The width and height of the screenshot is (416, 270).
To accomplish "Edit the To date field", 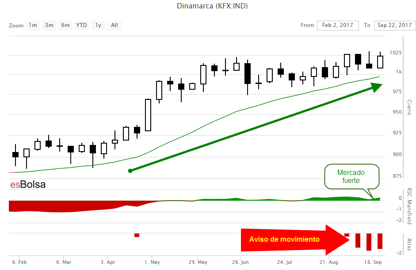I will (393, 25).
